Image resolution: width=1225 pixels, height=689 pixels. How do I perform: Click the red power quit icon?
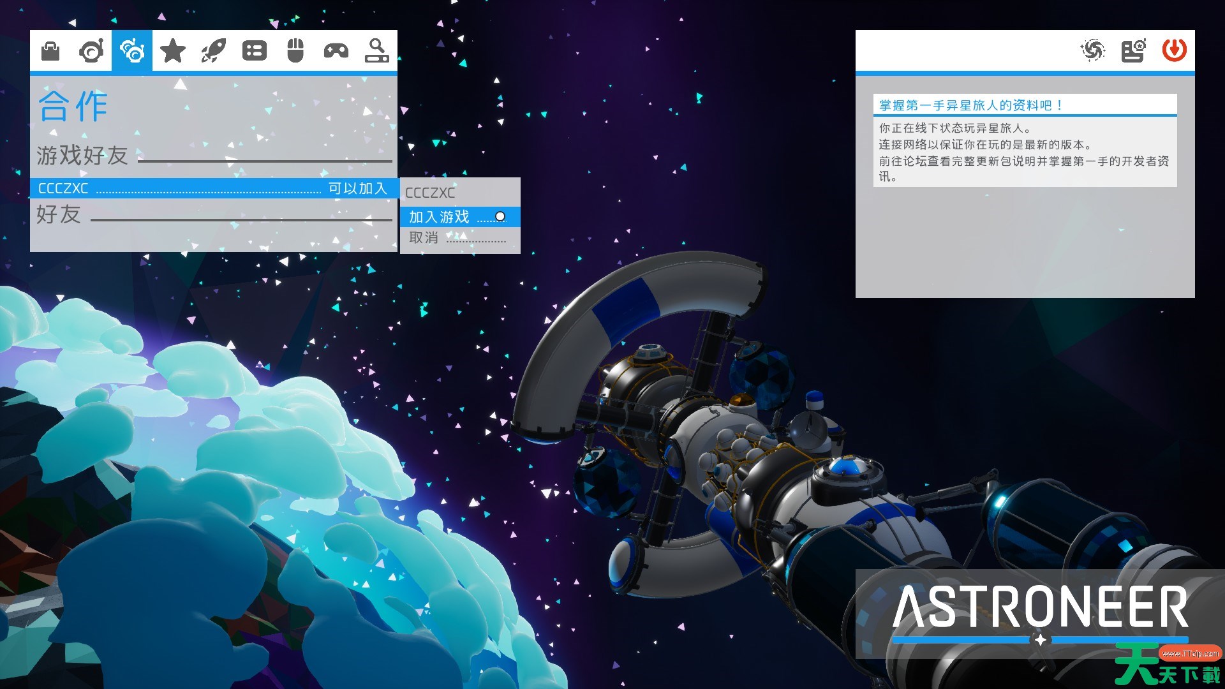[x=1174, y=50]
